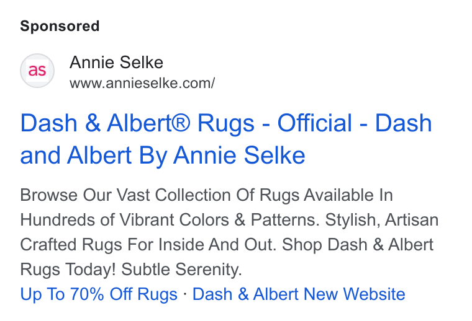Click the Annie Selke advertiser name
The image size is (472, 321).
click(x=116, y=63)
